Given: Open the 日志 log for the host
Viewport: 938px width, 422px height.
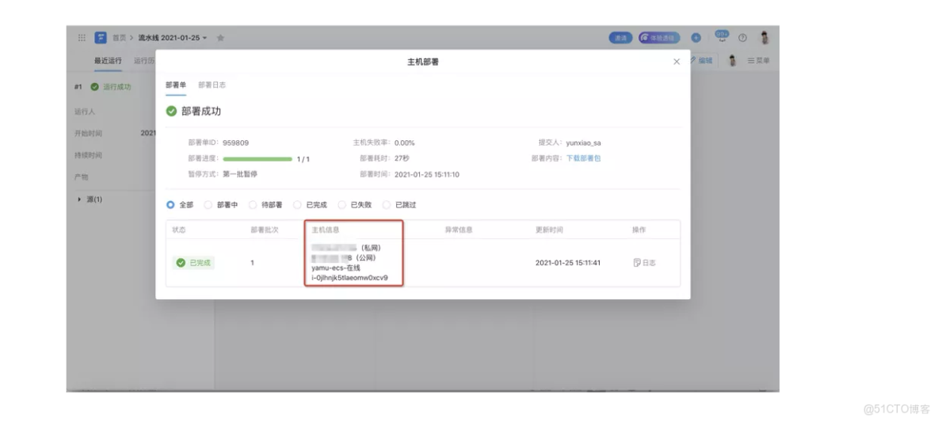Looking at the screenshot, I should (645, 262).
